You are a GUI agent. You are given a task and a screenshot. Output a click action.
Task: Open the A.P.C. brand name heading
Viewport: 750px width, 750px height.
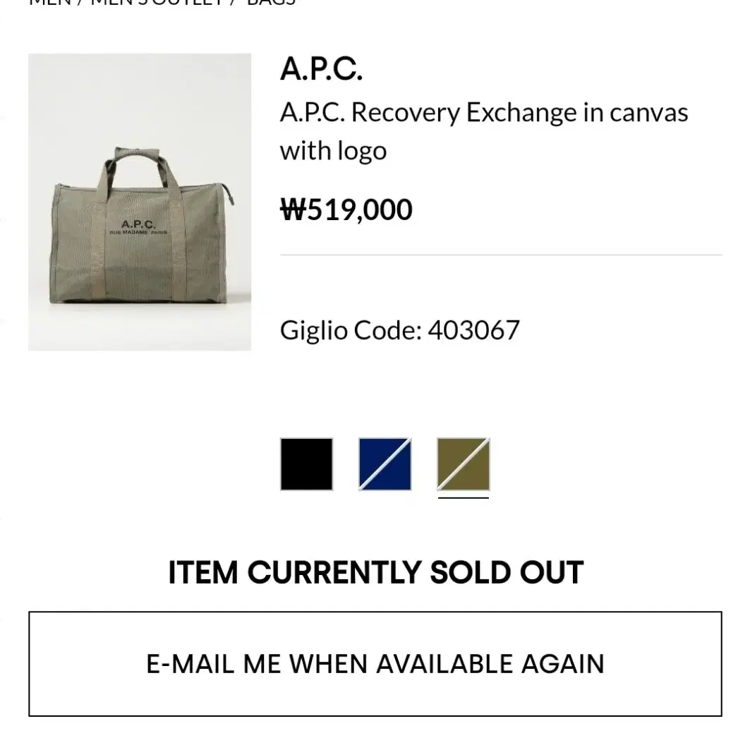pos(322,69)
